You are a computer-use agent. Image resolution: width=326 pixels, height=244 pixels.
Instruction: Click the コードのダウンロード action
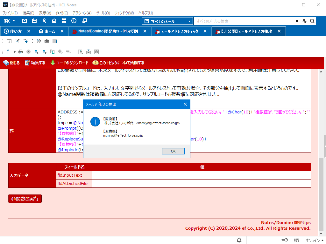pyautogui.click(x=69, y=63)
